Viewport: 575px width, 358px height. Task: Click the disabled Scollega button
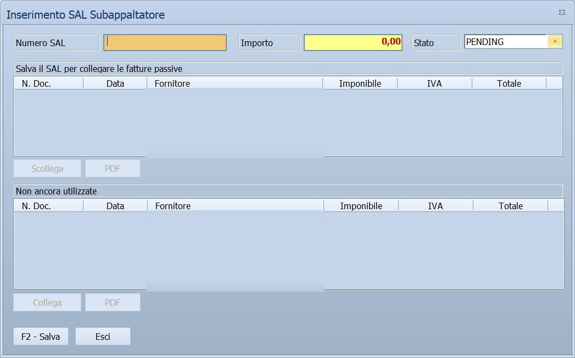[47, 169]
